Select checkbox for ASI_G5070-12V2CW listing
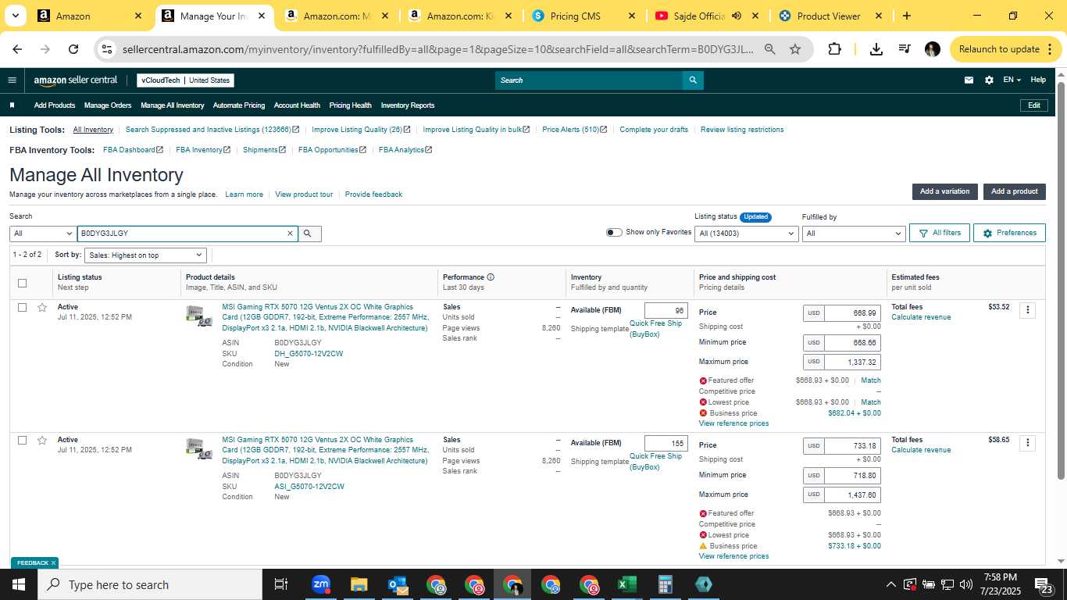The width and height of the screenshot is (1067, 600). point(22,440)
